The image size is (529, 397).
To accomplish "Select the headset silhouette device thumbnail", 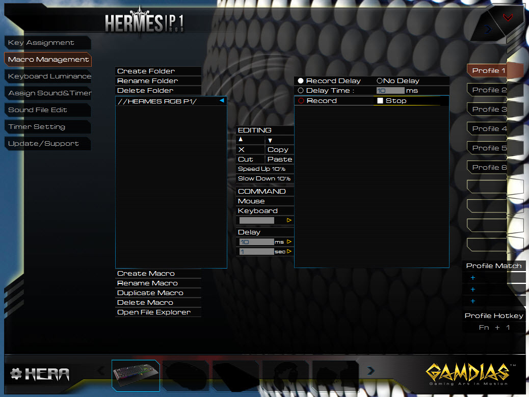I will pos(285,376).
